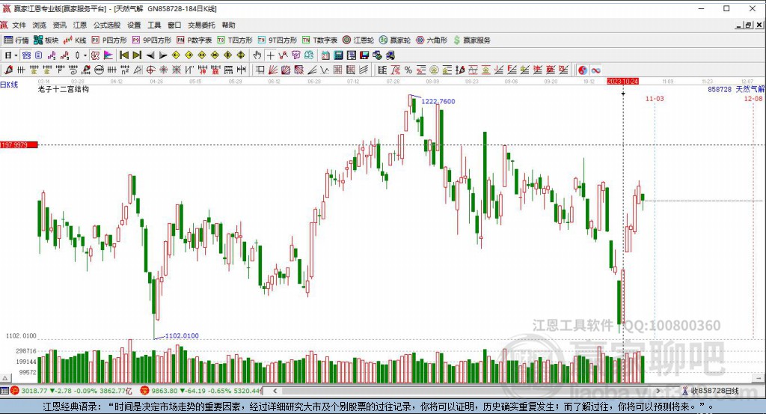766x414 pixels.
Task: Open the 江恩轮 Gann wheel
Action: coord(358,40)
